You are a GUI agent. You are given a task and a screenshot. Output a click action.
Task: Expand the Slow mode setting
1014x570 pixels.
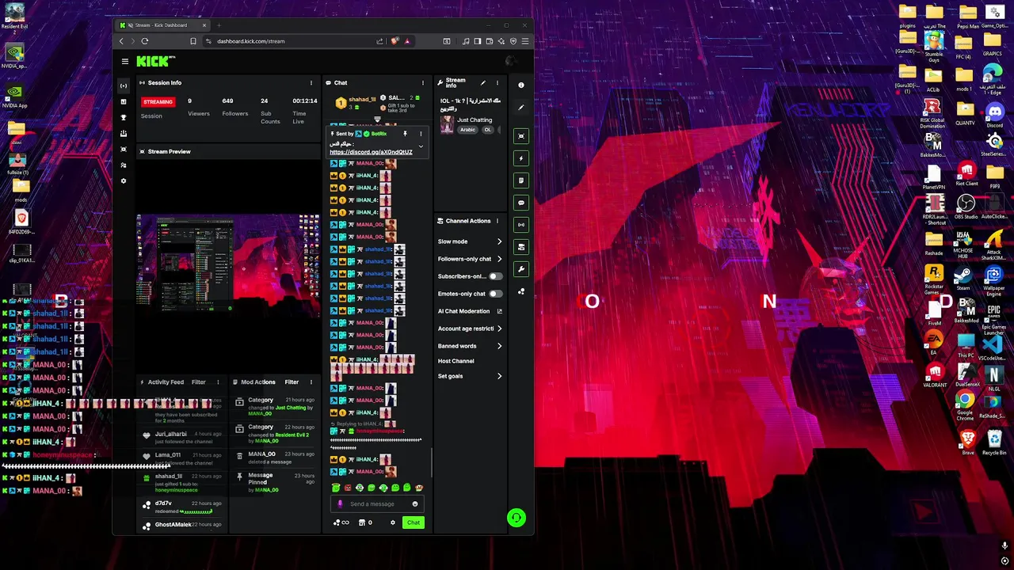[470, 241]
